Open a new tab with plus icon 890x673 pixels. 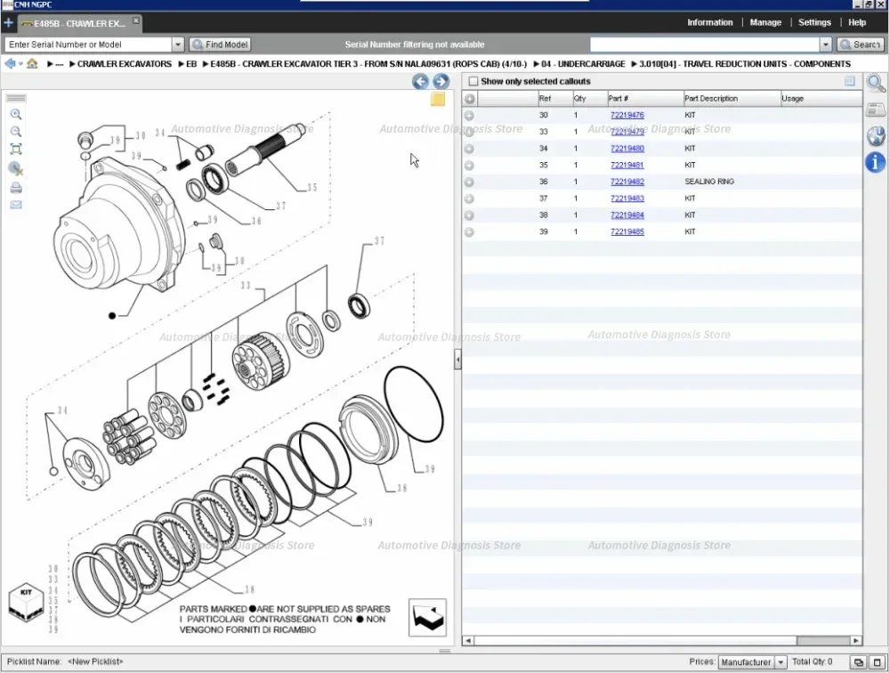(x=8, y=23)
